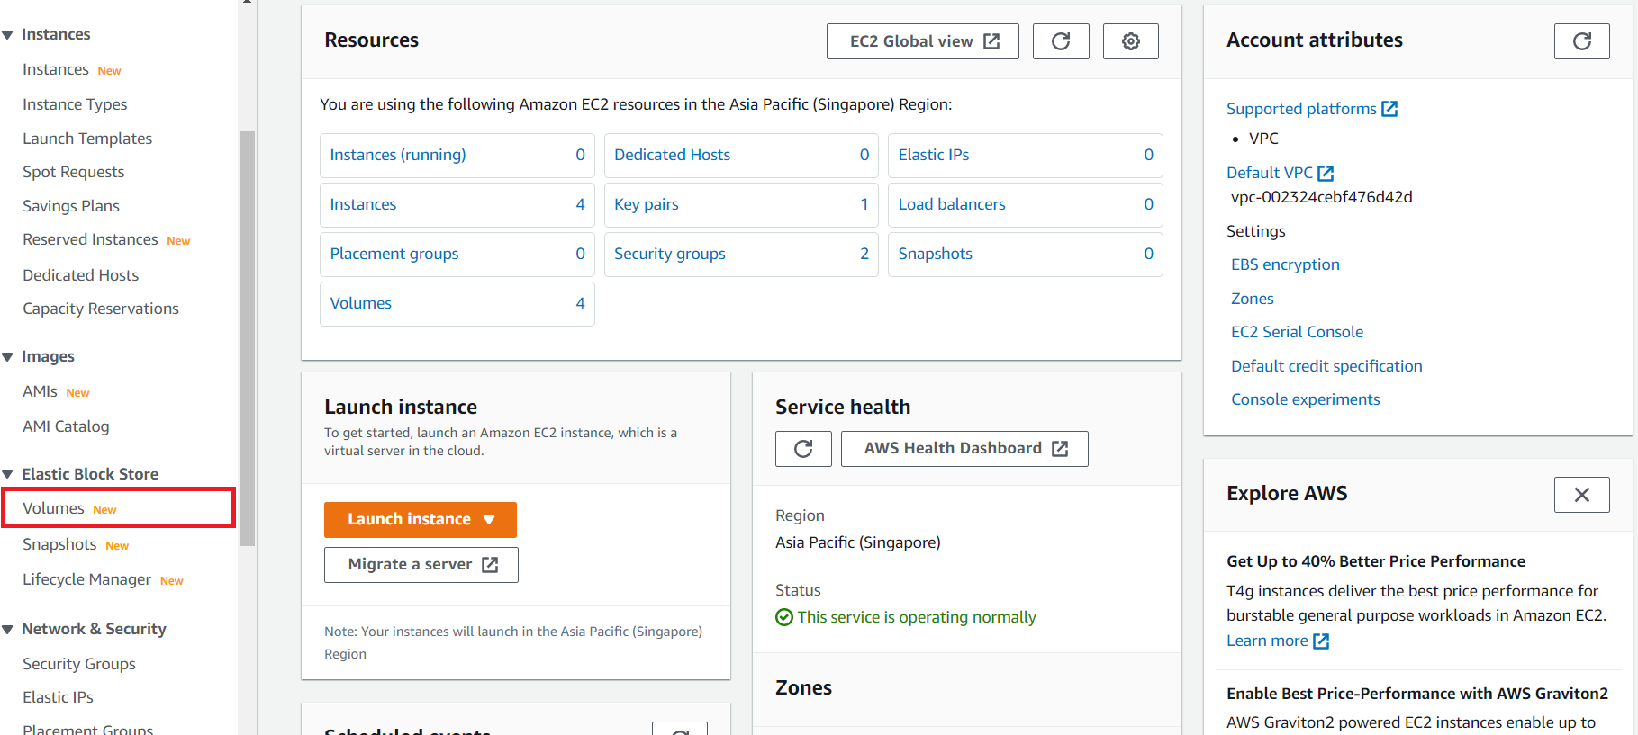
Task: Close the Explore AWS panel
Action: 1581,495
